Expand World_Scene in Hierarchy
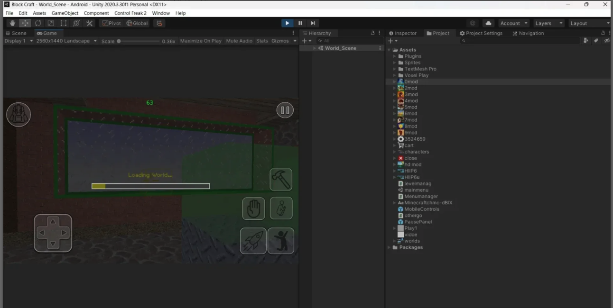 coord(314,48)
